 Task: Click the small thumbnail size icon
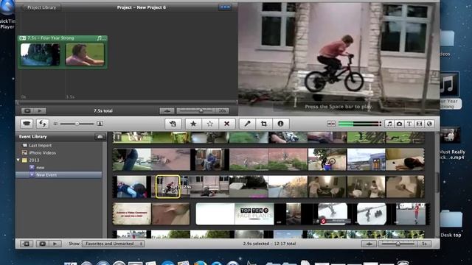pos(55,124)
